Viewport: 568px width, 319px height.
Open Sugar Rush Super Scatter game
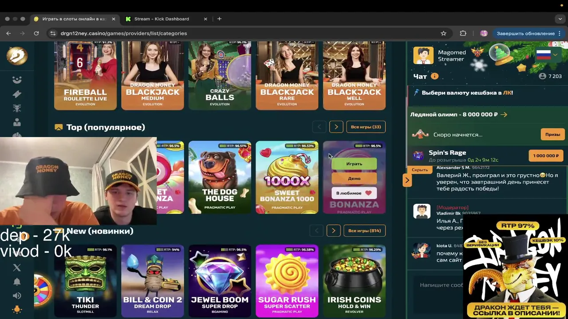287,281
